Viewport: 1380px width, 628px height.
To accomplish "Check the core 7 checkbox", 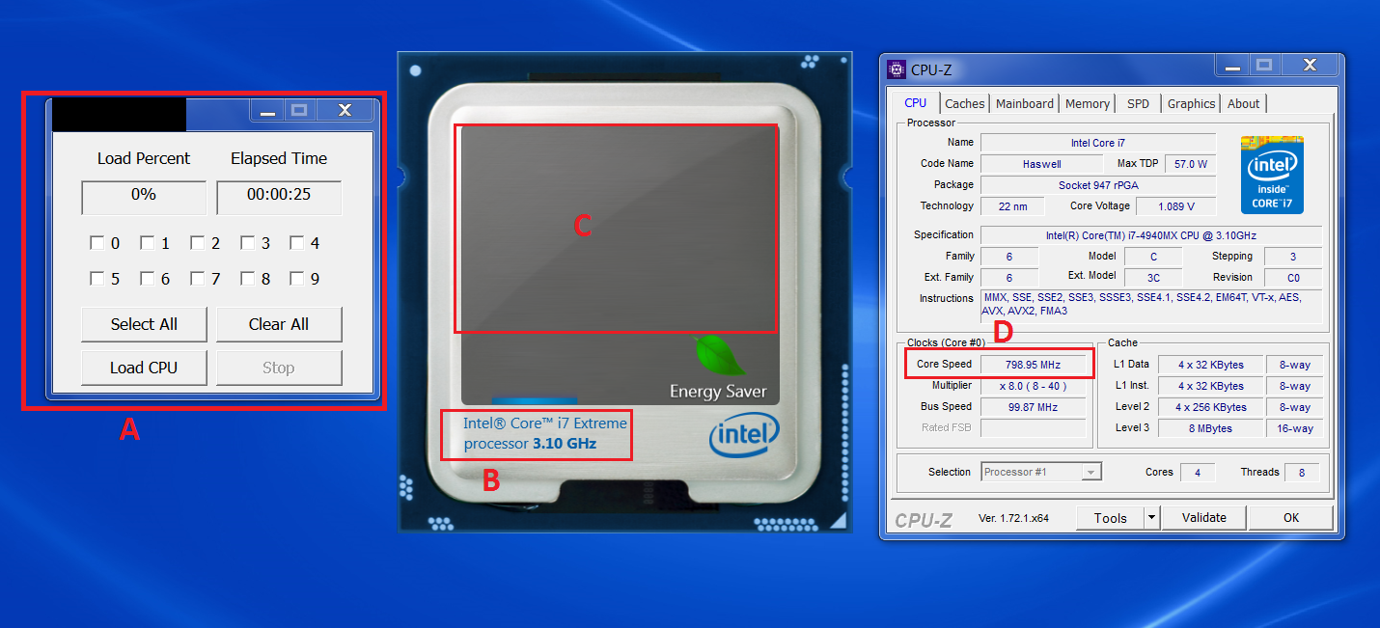I will 198,279.
